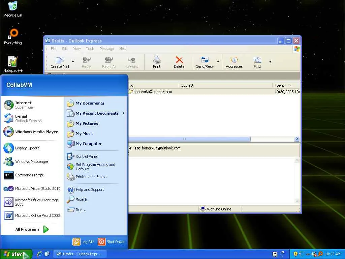The width and height of the screenshot is (345, 259).
Task: Launch Windows Media Player from Start menu
Action: coord(32,132)
